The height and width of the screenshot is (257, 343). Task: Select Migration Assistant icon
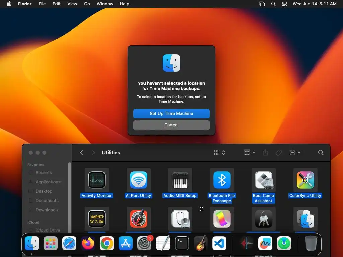305,219
